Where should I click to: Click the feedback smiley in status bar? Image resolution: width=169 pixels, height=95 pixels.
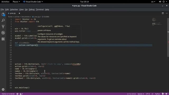[163, 94]
